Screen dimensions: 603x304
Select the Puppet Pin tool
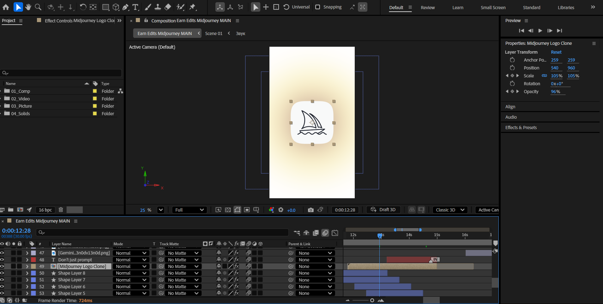192,7
